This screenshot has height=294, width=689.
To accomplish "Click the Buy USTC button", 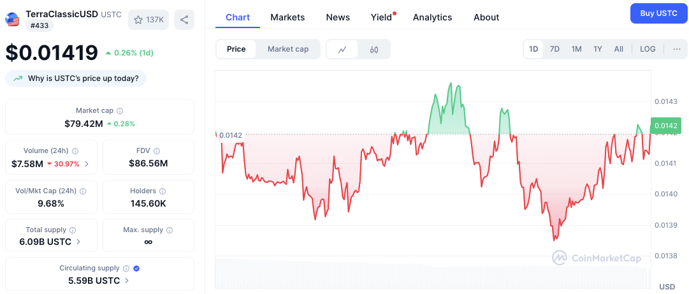I will click(658, 13).
